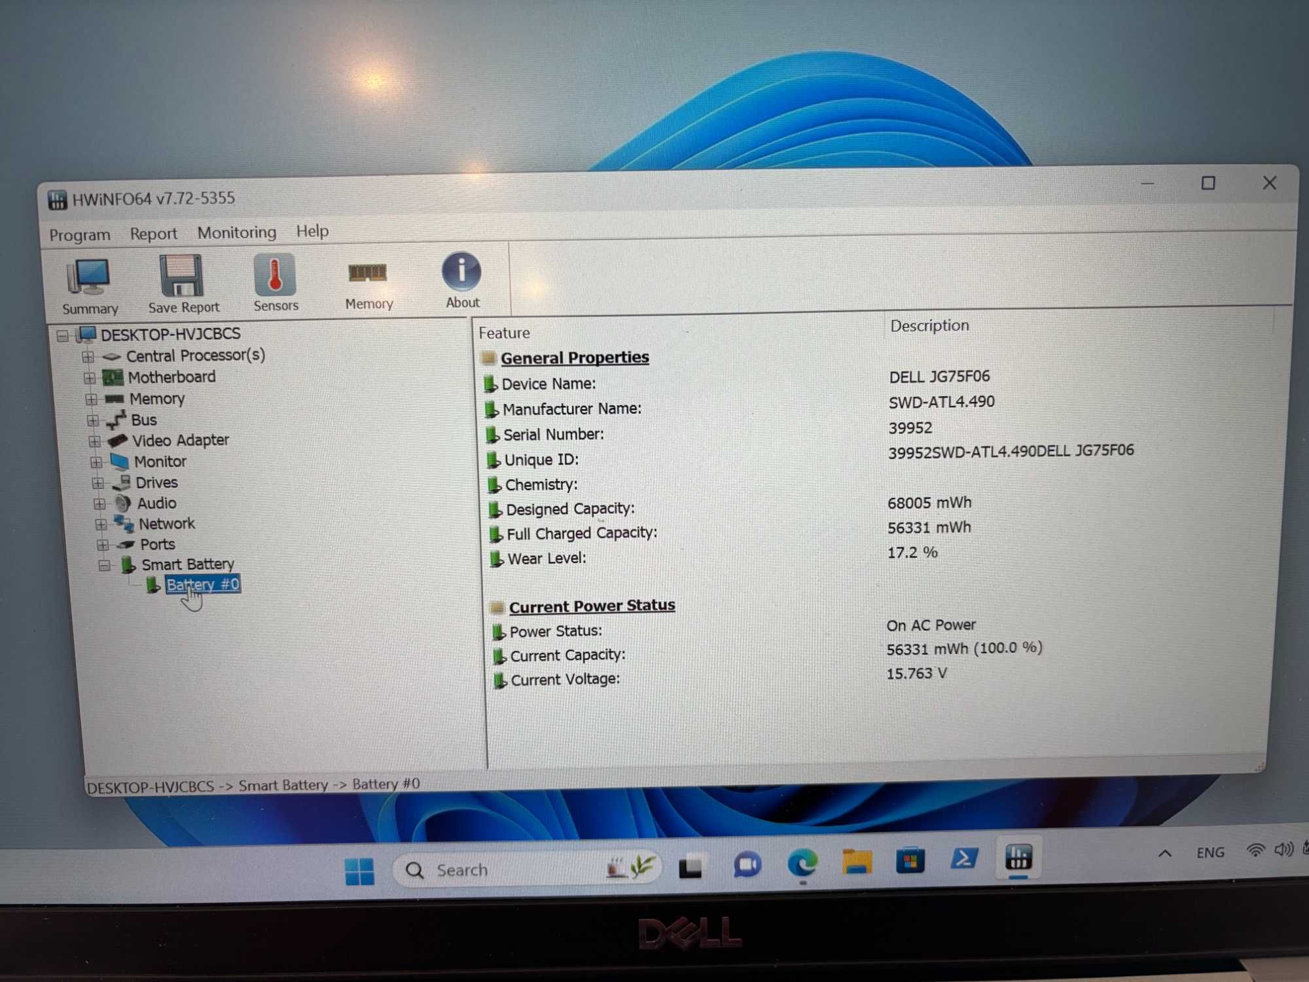Viewport: 1309px width, 982px height.
Task: Open the Windows Start button
Action: (x=359, y=871)
